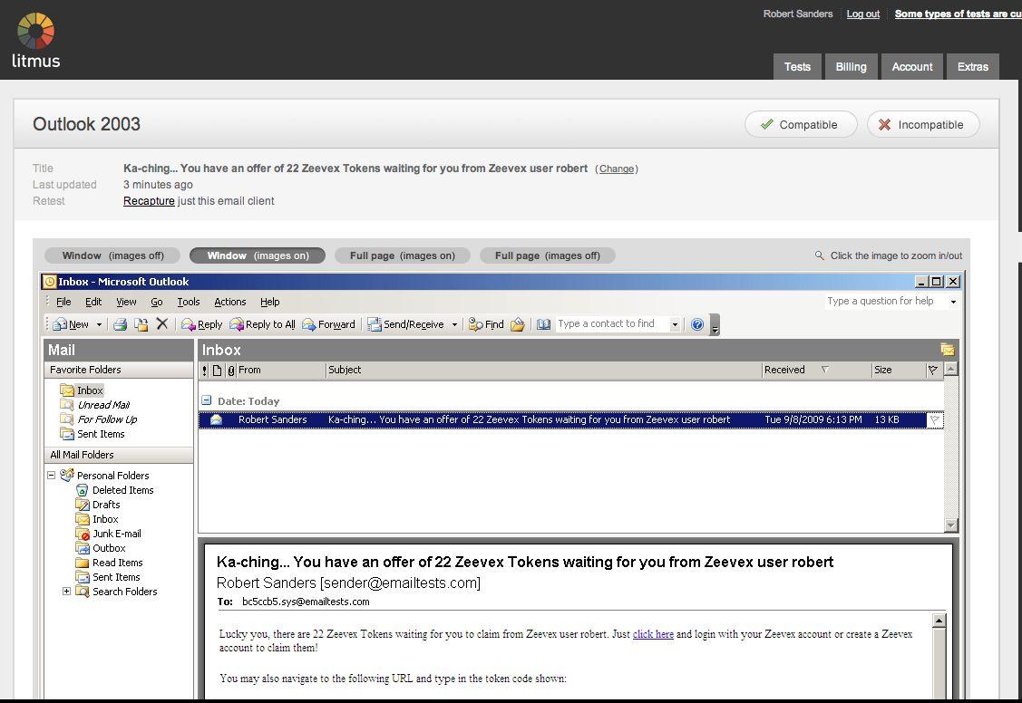Viewport: 1022px width, 703px height.
Task: Select Unread Mail in Favorite Folders
Action: click(95, 405)
